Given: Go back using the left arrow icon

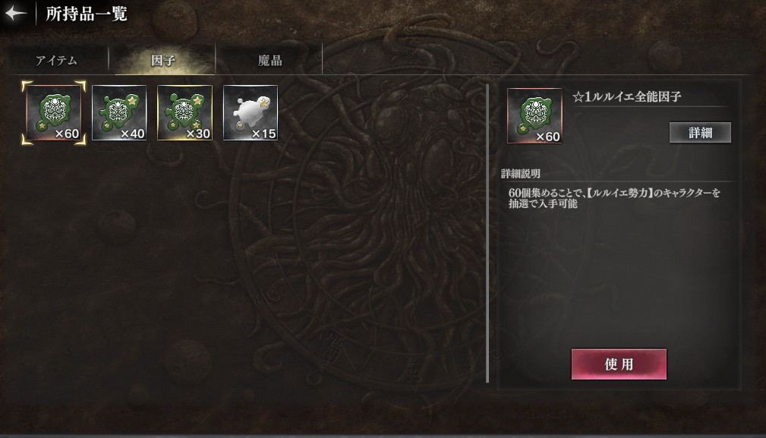Looking at the screenshot, I should coord(16,13).
